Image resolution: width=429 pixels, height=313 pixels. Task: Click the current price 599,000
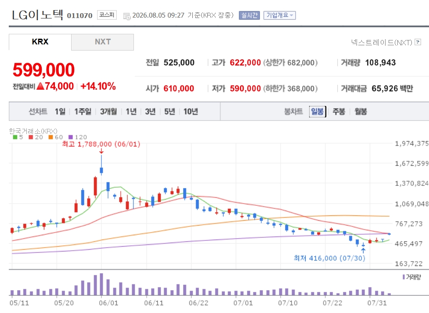[x=43, y=70]
